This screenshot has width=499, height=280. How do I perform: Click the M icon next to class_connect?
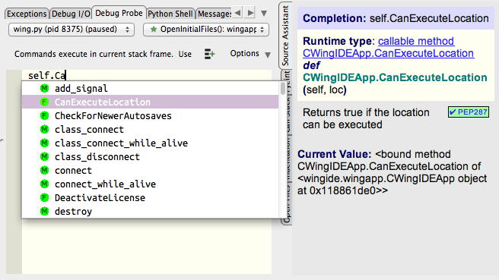coord(45,129)
